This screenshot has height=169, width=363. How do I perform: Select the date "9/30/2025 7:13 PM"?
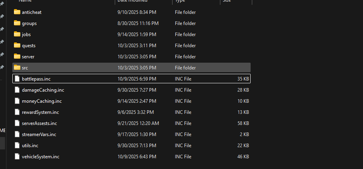click(x=137, y=146)
